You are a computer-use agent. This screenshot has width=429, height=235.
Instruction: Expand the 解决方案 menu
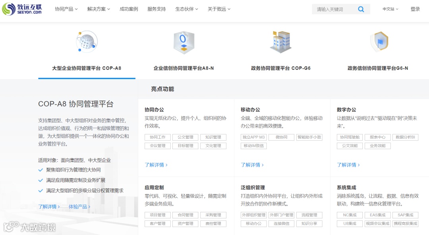(99, 9)
